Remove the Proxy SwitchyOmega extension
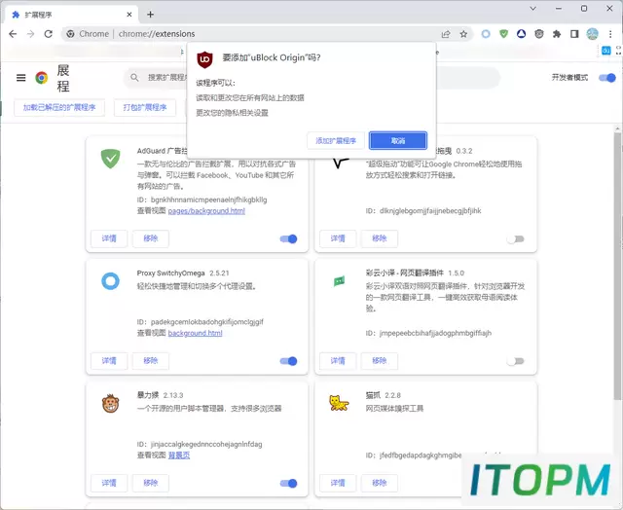The width and height of the screenshot is (623, 510). tap(151, 361)
